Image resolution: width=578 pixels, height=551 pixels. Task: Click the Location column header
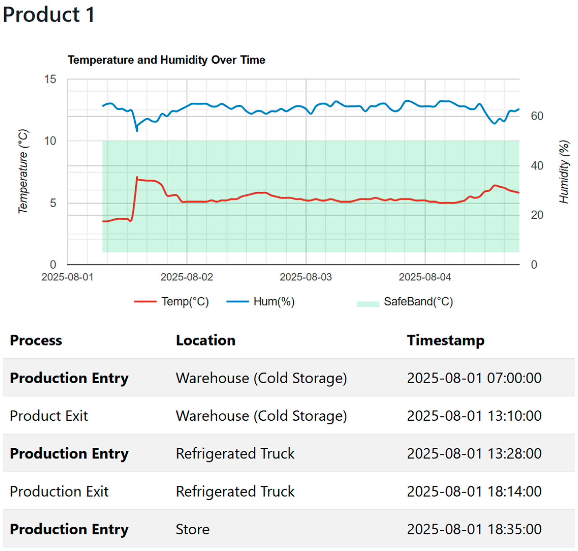coord(205,340)
